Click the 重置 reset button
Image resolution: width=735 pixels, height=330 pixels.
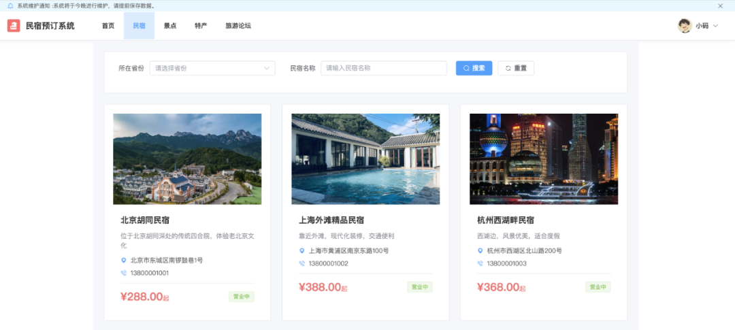point(516,68)
